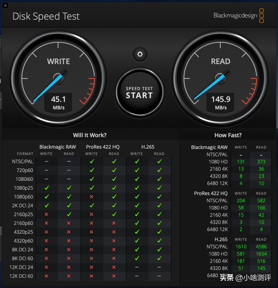Click the 2160p25 row label

click(x=23, y=214)
